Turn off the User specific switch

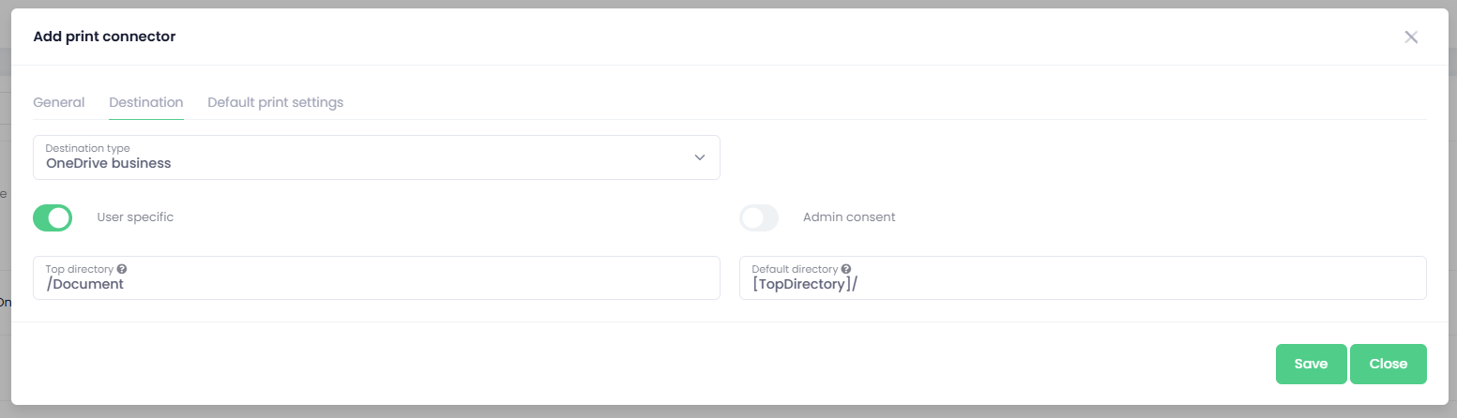53,217
